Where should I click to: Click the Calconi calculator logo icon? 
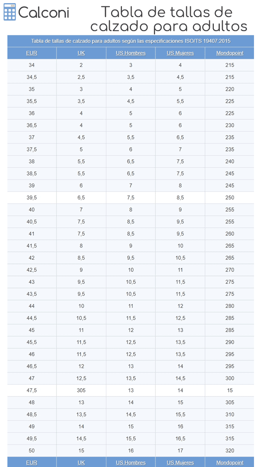[x=9, y=12]
